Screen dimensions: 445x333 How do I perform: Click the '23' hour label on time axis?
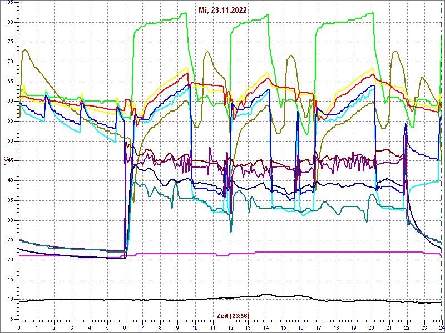(x=424, y=328)
